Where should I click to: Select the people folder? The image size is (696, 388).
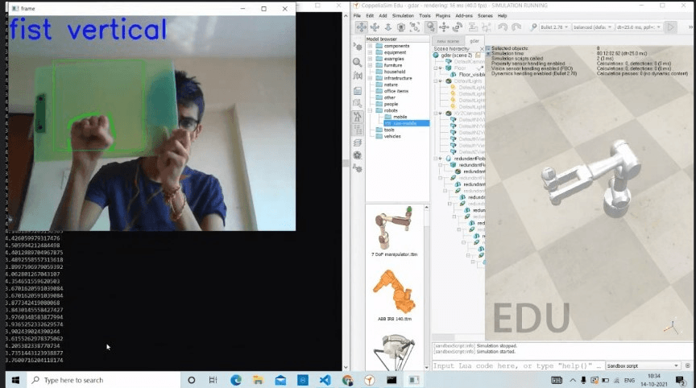click(x=387, y=104)
